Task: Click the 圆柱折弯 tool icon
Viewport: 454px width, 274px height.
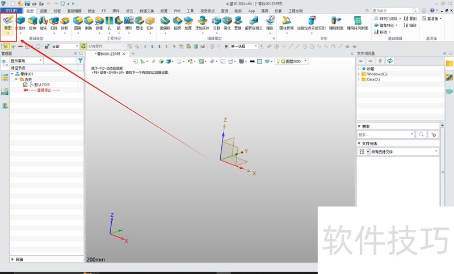Action: (287, 22)
